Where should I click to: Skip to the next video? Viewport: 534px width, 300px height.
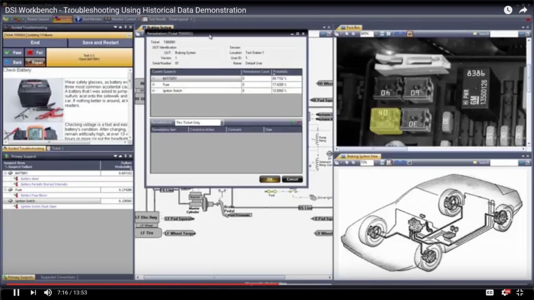(33, 293)
